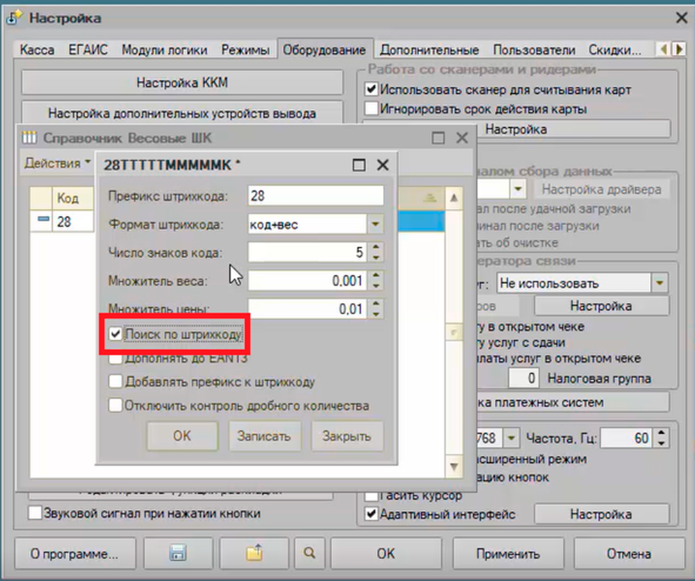695x581 pixels.
Task: Open the Пользователи tab
Action: [x=534, y=50]
